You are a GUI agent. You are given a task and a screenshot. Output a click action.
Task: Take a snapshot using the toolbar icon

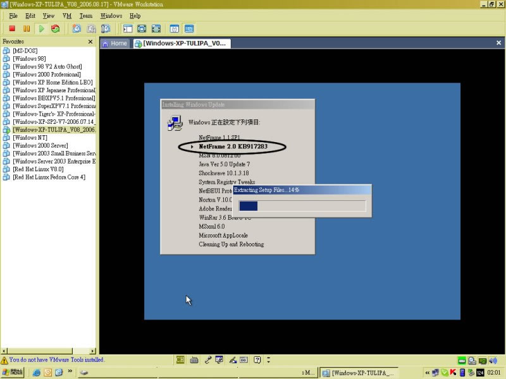click(77, 28)
